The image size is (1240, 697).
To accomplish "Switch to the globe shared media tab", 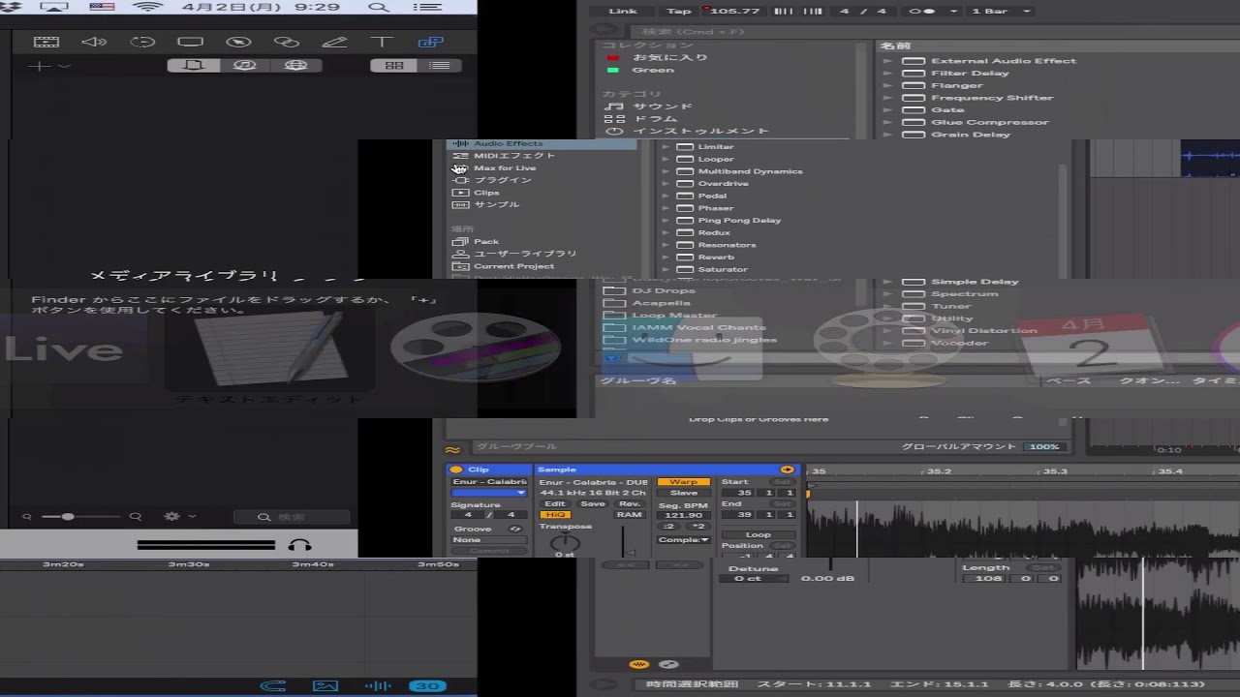I will 295,65.
